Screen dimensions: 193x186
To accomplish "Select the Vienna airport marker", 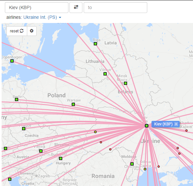I will 41,151.
